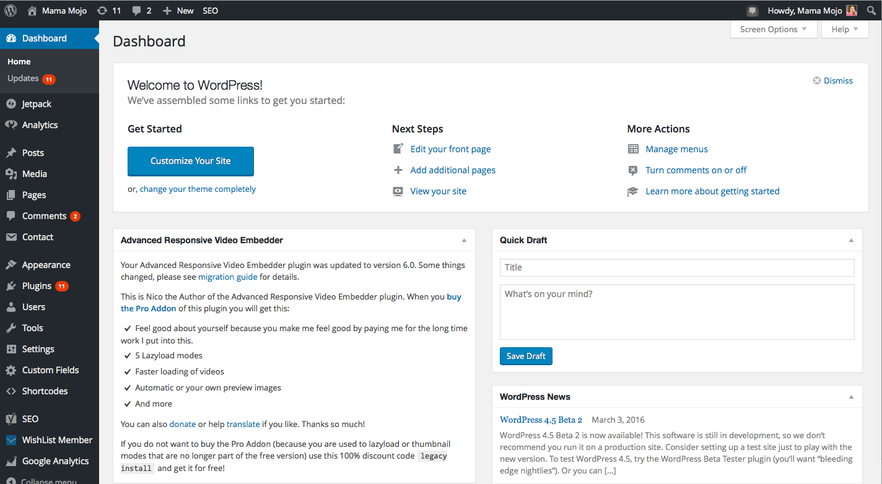Viewport: 882px width, 484px height.
Task: Click the What's on your mind text area
Action: pyautogui.click(x=677, y=312)
